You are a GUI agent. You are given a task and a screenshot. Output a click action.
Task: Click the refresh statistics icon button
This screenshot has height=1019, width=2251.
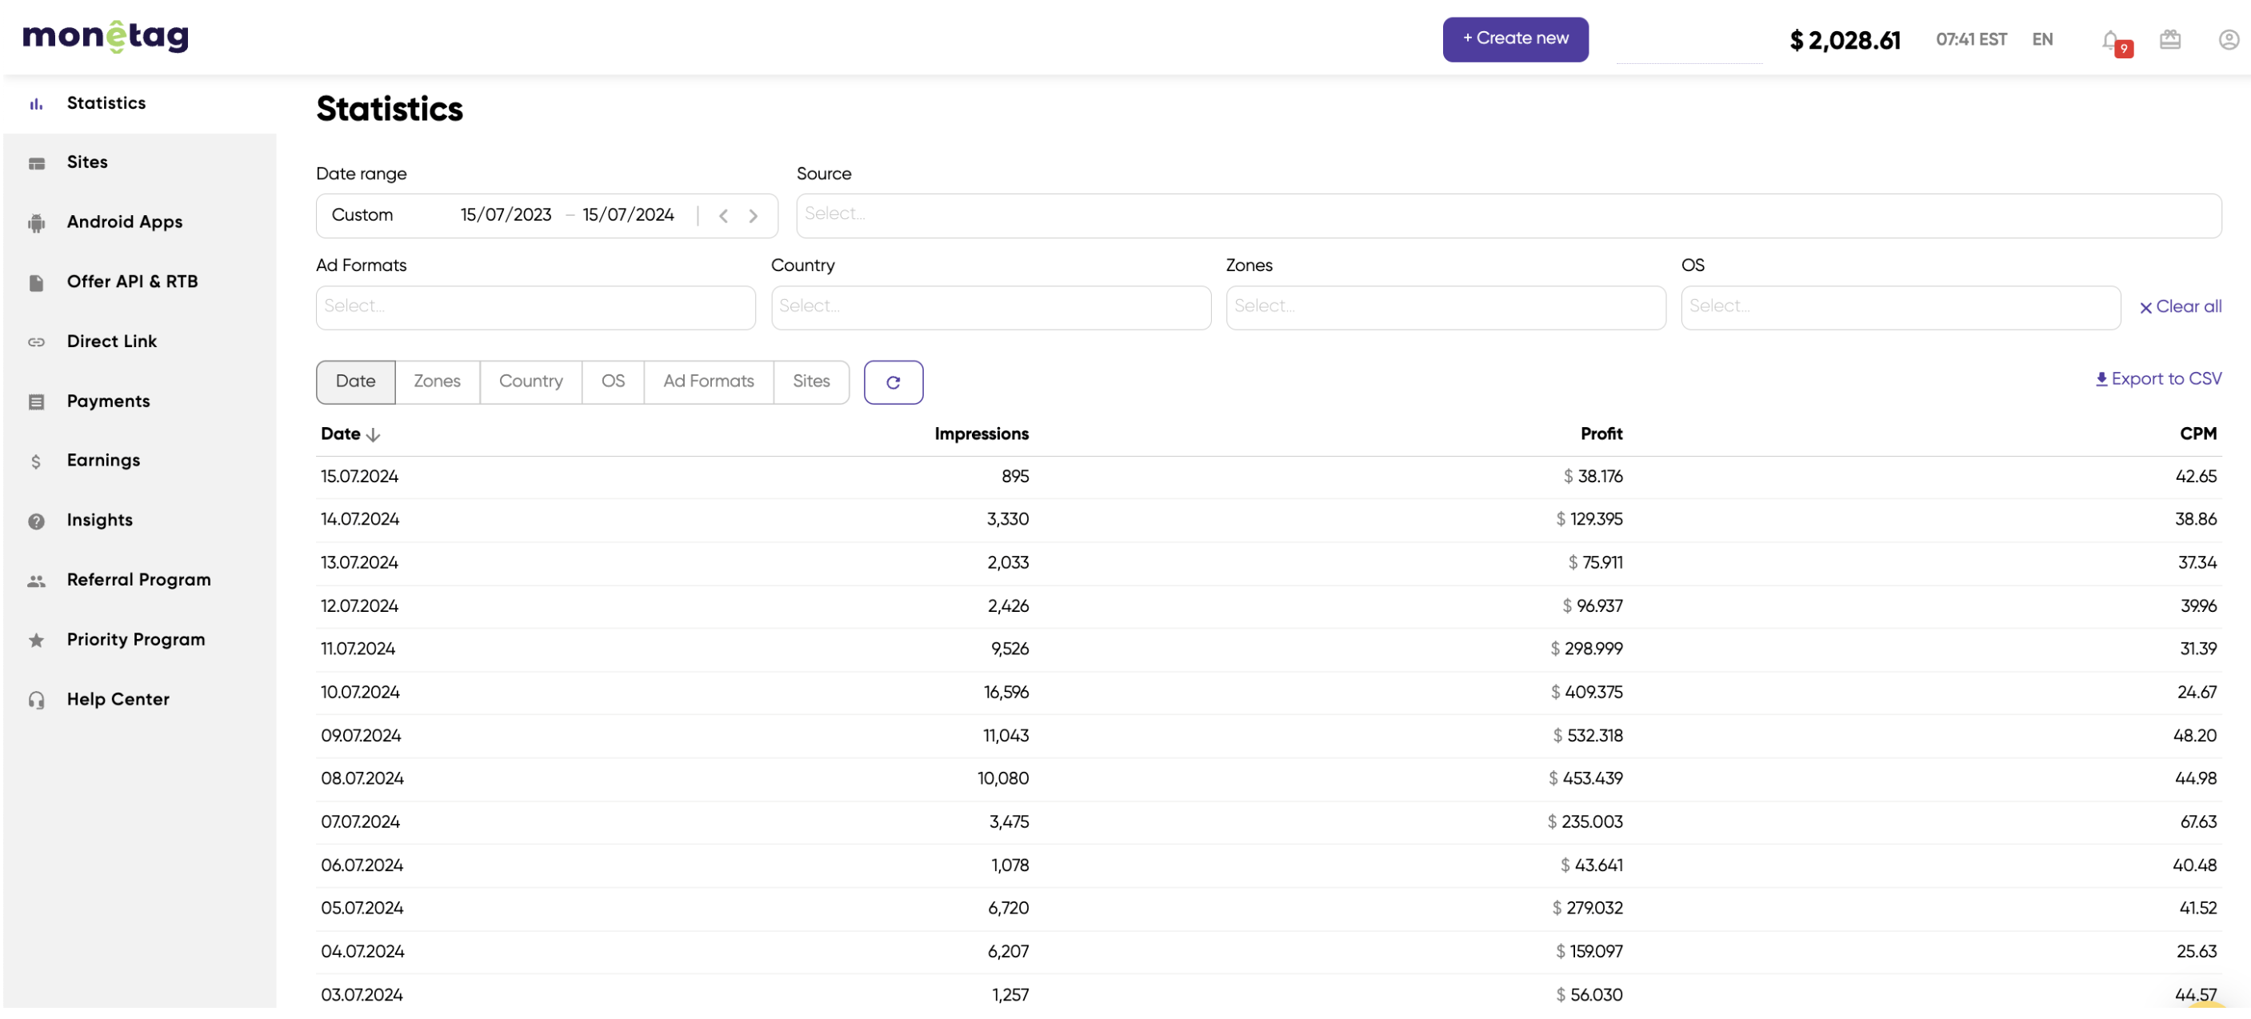[x=893, y=382]
